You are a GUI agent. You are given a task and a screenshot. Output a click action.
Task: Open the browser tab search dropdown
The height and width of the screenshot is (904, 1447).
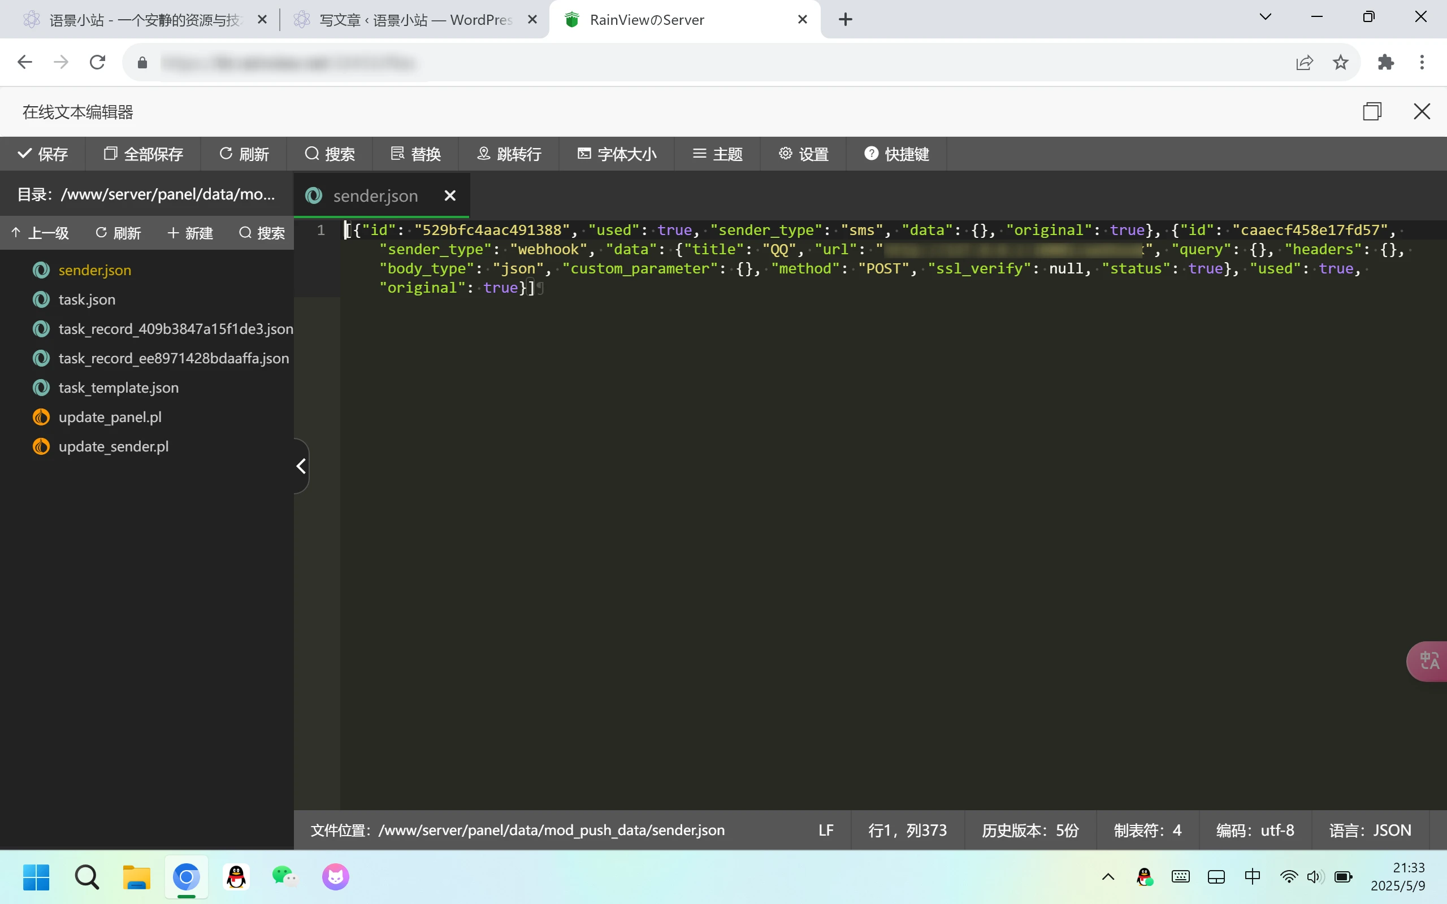(x=1265, y=18)
